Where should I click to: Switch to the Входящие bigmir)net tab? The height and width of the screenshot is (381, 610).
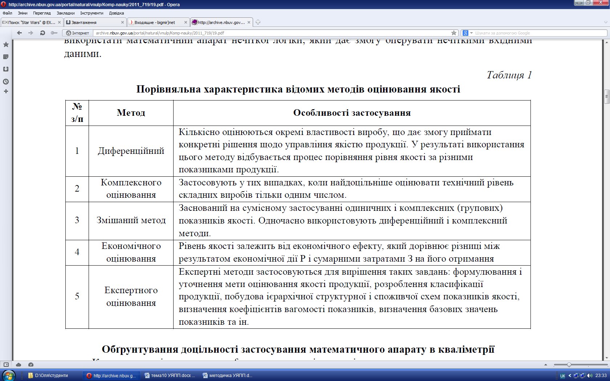[x=158, y=22]
